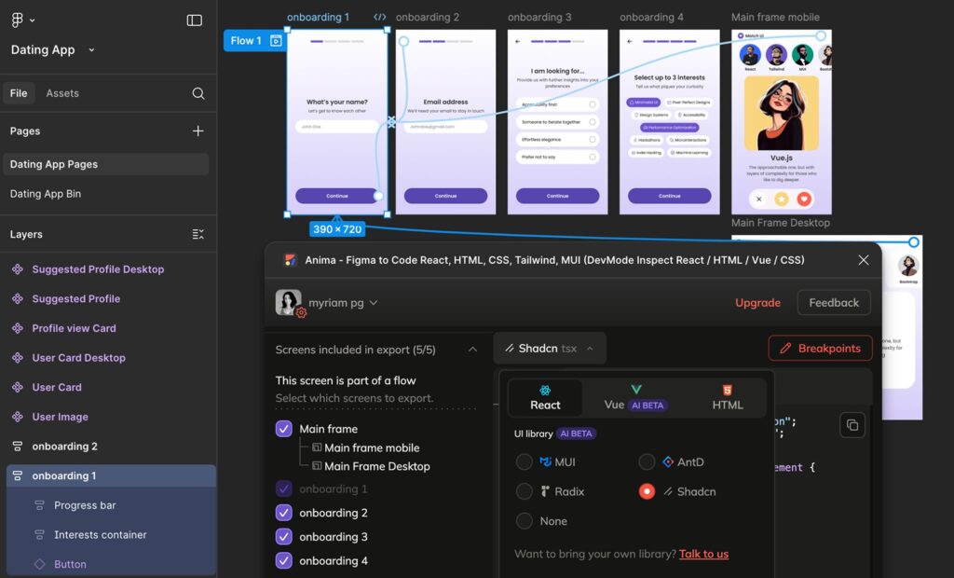Click the Upgrade link
Viewport: 954px width, 578px height.
click(x=757, y=302)
